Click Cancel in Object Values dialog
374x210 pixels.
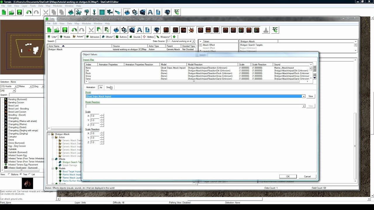(x=307, y=176)
